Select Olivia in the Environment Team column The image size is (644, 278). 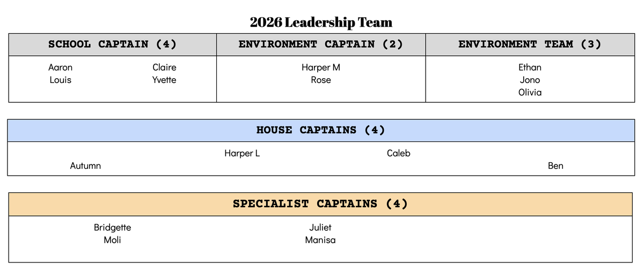(530, 92)
